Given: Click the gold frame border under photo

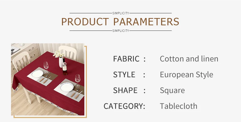Looking at the screenshot, I should [50, 117].
